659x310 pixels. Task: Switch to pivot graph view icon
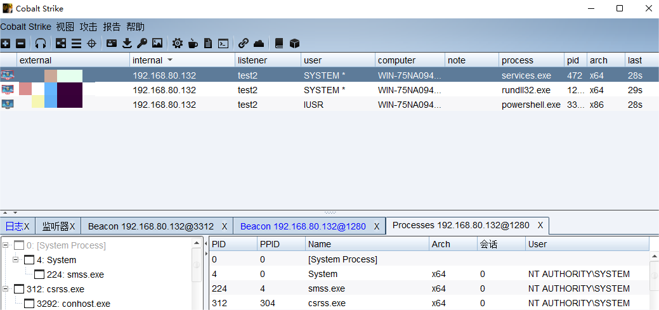click(x=61, y=43)
